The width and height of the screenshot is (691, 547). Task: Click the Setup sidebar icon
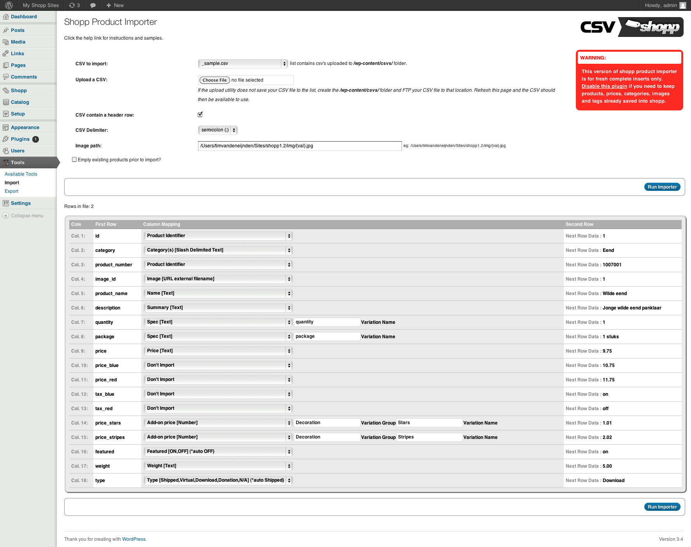click(6, 114)
